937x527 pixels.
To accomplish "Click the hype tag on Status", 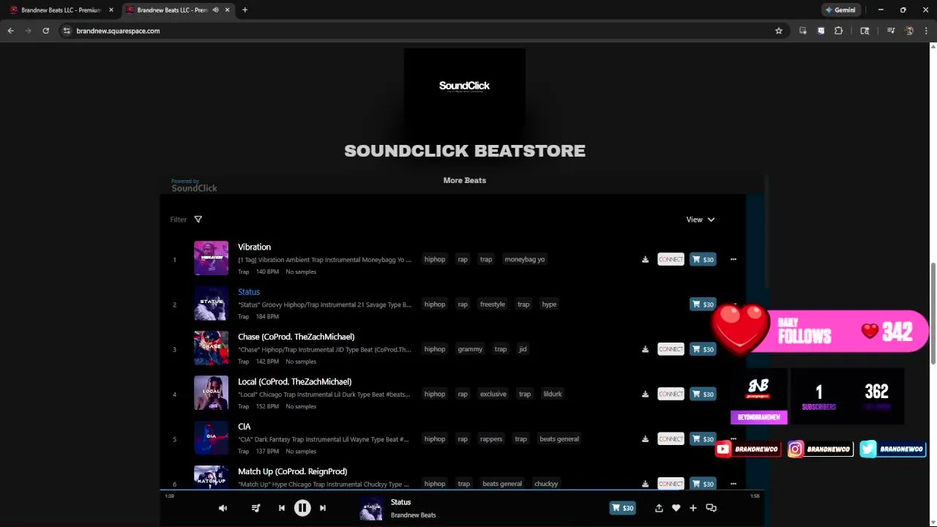I will pyautogui.click(x=549, y=304).
